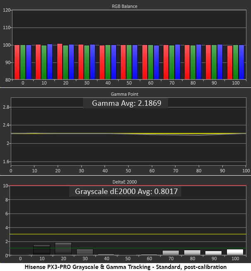Viewport: 251px width, 271px height.
Task: Click the green bar at 0 in RGB Balance
Action: tap(23, 62)
